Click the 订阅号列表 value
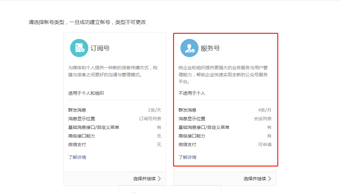This screenshot has width=342, height=193. click(150, 119)
